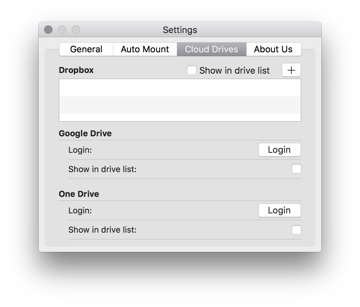Viewport: 360px width, 307px height.
Task: Switch to the General tab
Action: click(x=86, y=49)
